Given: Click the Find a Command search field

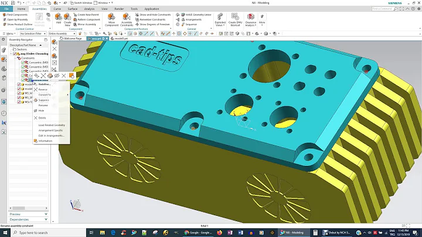Looking at the screenshot, I should pos(383,9).
